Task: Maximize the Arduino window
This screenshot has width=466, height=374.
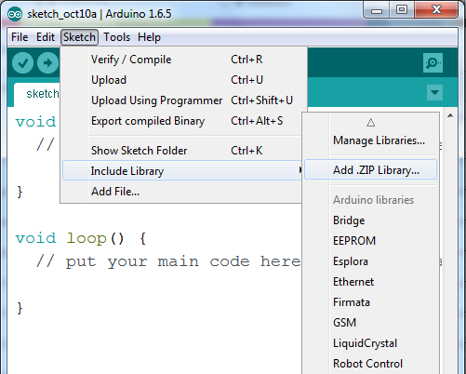Action: (x=402, y=10)
